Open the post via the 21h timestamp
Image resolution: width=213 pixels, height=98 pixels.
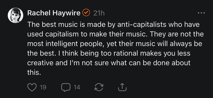point(99,13)
